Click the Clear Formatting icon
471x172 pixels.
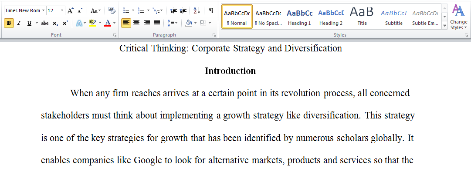(112, 10)
